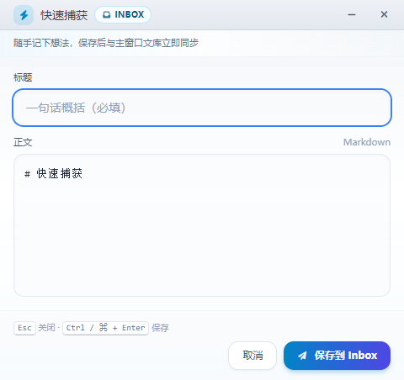The height and width of the screenshot is (380, 404).
Task: Click the Ctrl / ⌘ + Enter hint
Action: click(x=105, y=328)
